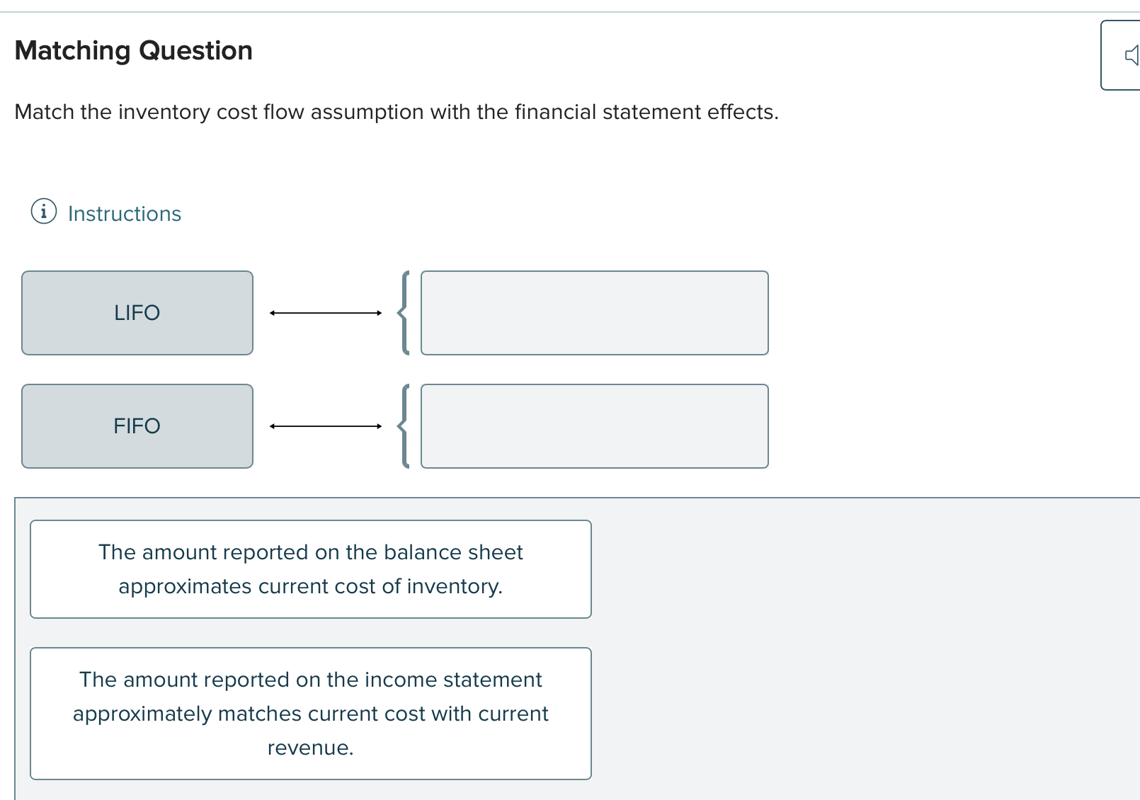
Task: Open the empty answer slot beside FIFO
Action: (x=594, y=425)
